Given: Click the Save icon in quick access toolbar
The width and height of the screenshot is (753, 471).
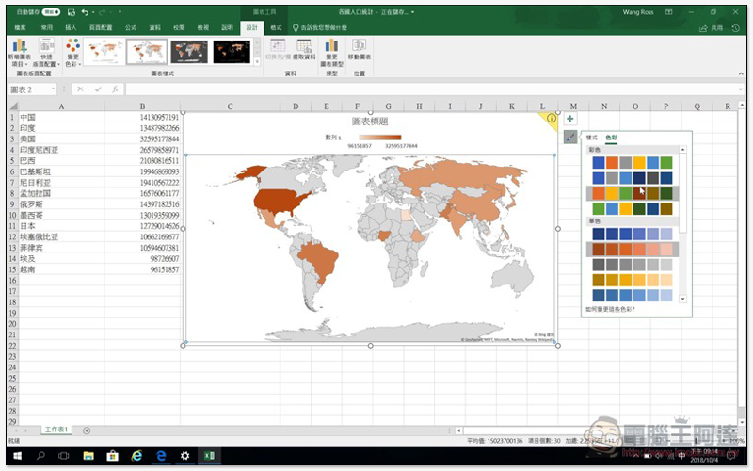Looking at the screenshot, I should [x=72, y=12].
